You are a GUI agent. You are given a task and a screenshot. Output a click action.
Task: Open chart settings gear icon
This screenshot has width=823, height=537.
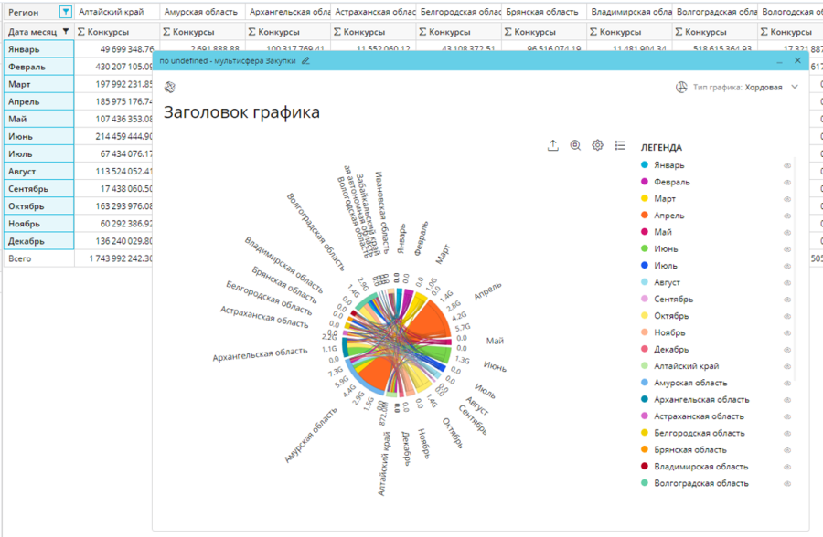tap(598, 145)
